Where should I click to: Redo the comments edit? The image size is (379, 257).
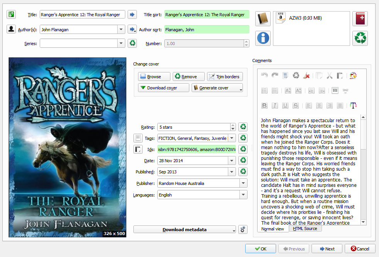[275, 76]
